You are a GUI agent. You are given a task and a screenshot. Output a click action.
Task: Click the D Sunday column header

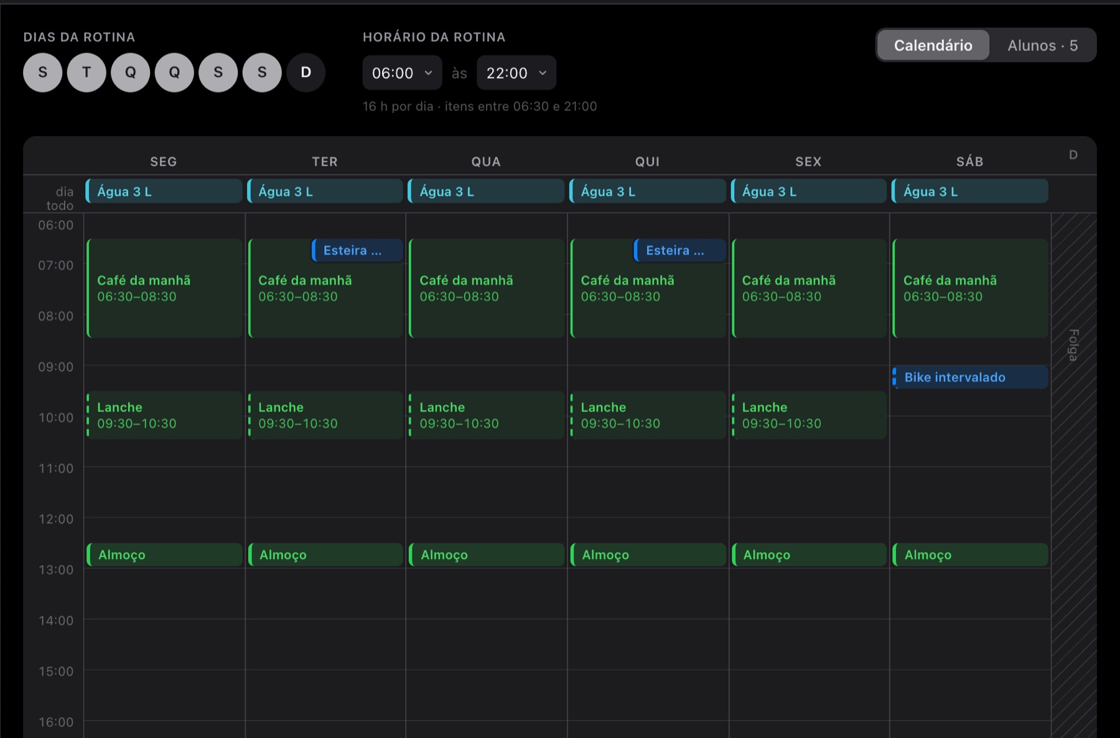coord(1073,155)
